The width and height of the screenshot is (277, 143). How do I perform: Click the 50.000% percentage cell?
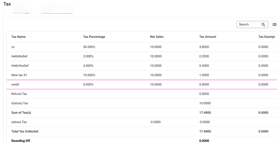click(x=89, y=47)
